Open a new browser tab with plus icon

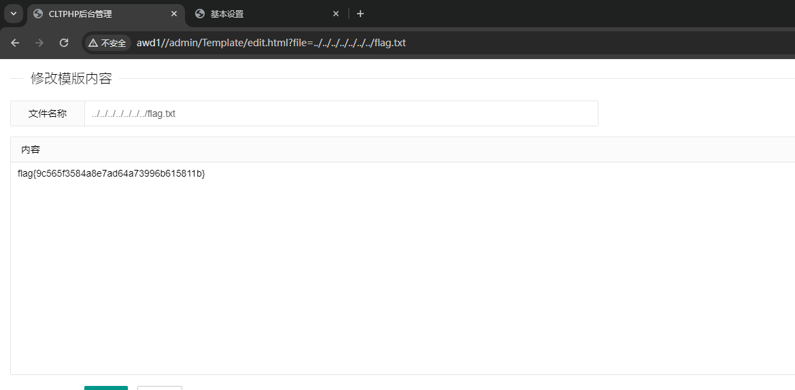click(x=360, y=14)
